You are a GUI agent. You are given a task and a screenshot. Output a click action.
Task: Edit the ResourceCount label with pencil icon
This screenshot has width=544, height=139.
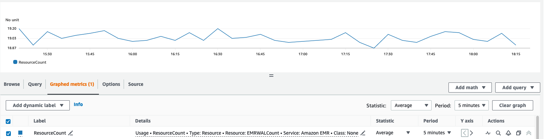pyautogui.click(x=70, y=133)
